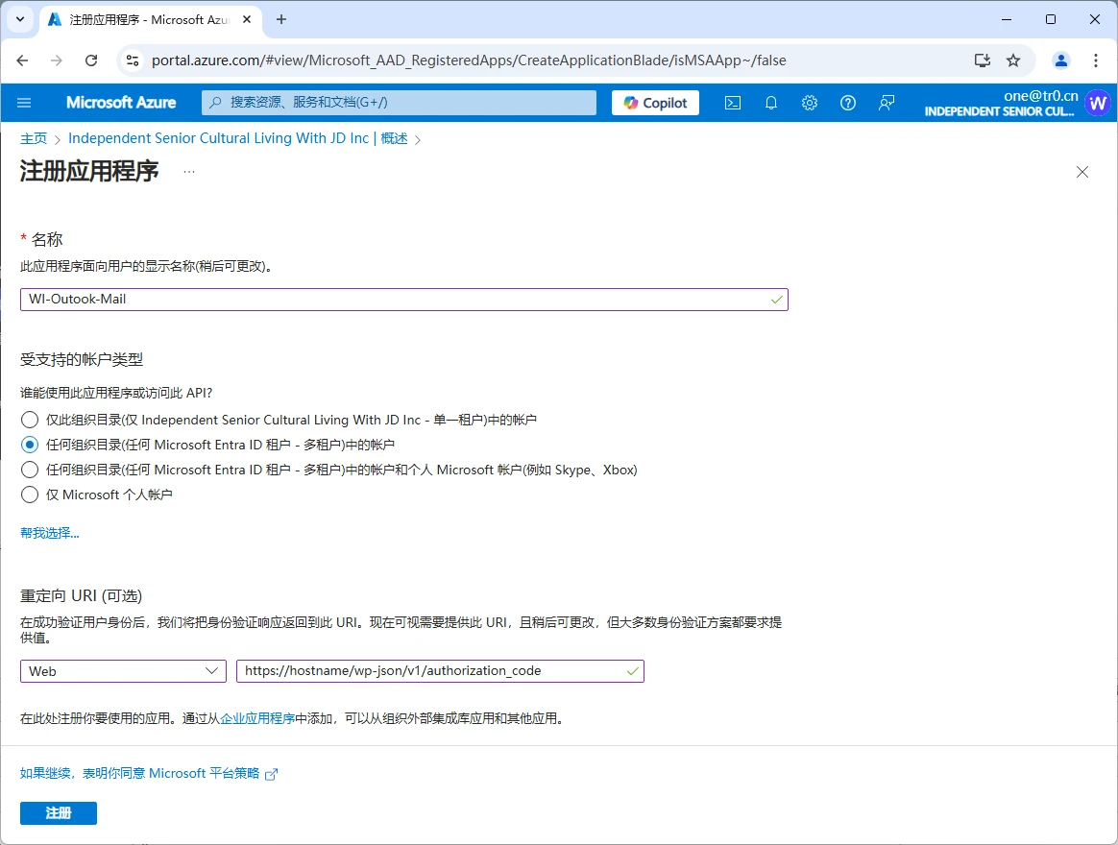The height and width of the screenshot is (845, 1118).
Task: Click the 名称 input field
Action: point(404,300)
